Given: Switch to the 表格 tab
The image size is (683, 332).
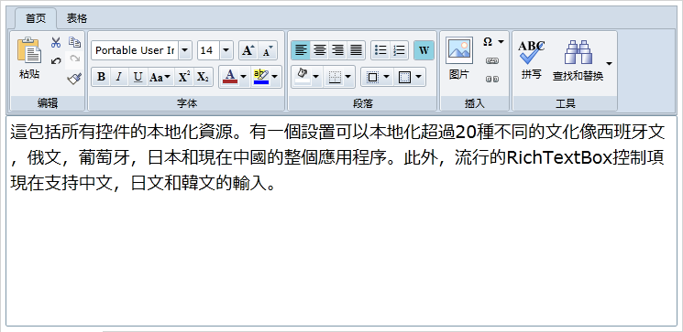Looking at the screenshot, I should point(77,18).
